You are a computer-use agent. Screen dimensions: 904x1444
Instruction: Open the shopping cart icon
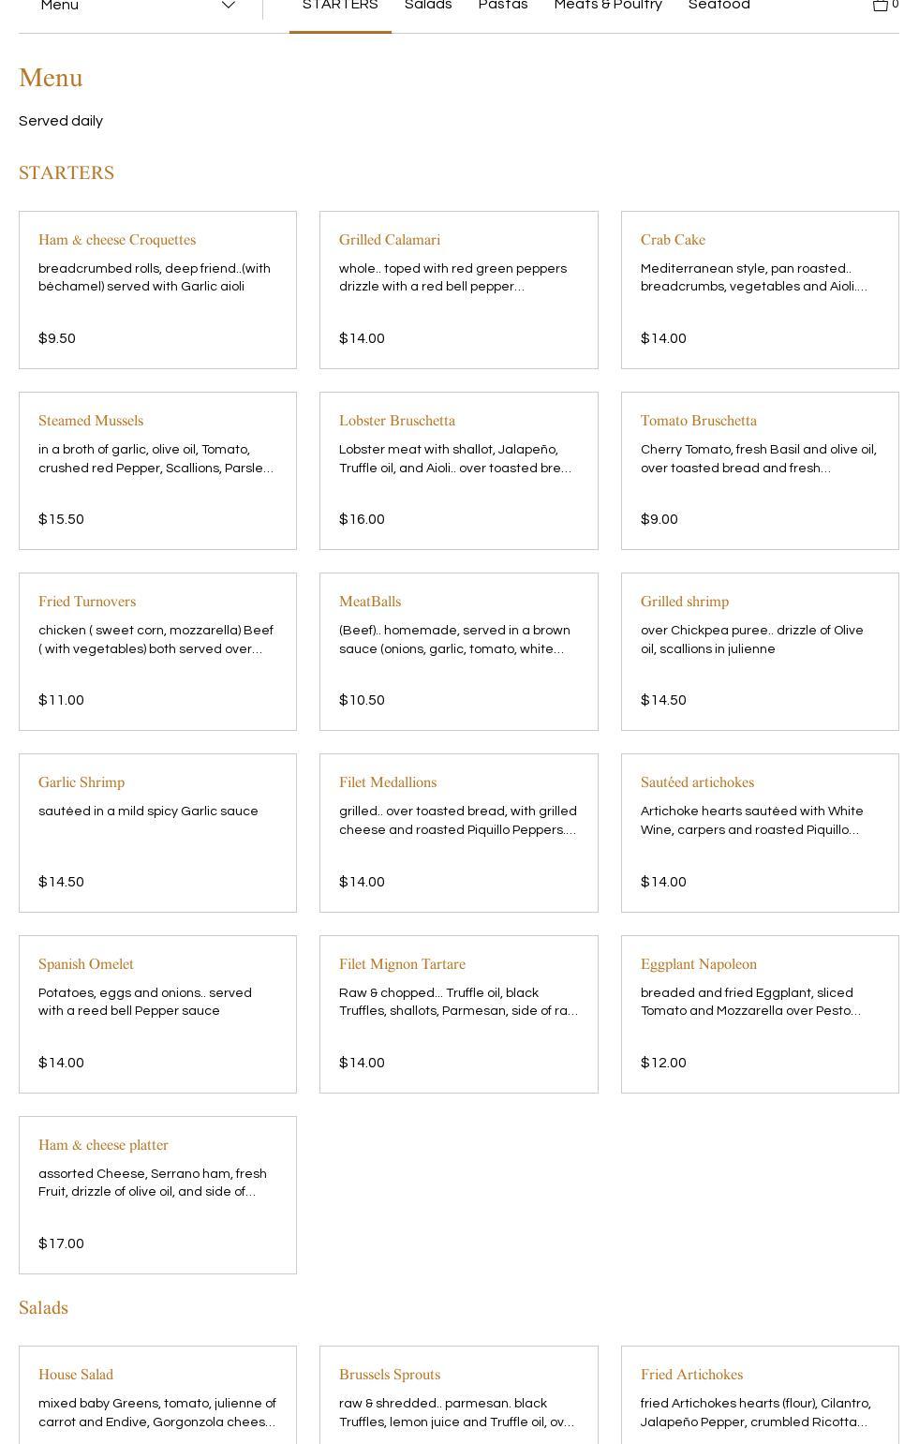[x=881, y=6]
